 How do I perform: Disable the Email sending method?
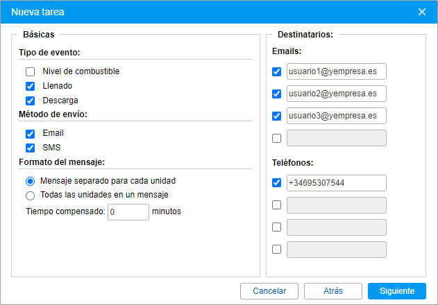30,134
